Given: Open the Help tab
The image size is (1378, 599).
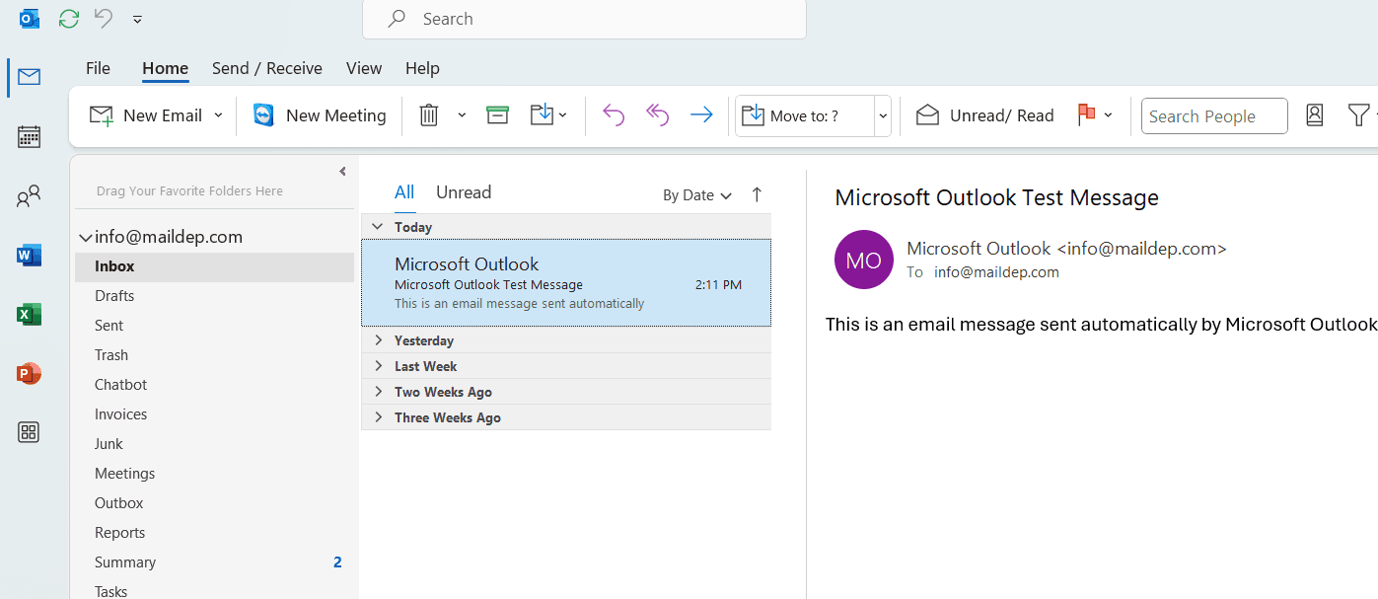Looking at the screenshot, I should 422,68.
